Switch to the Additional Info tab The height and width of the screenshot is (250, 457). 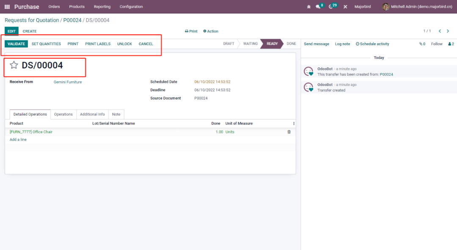(92, 114)
